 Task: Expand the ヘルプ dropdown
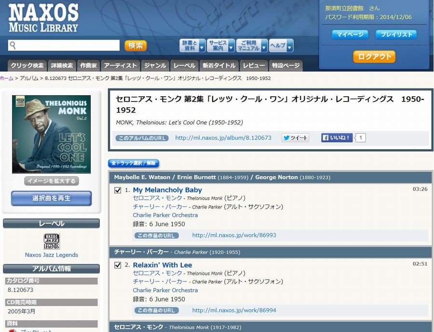281,46
